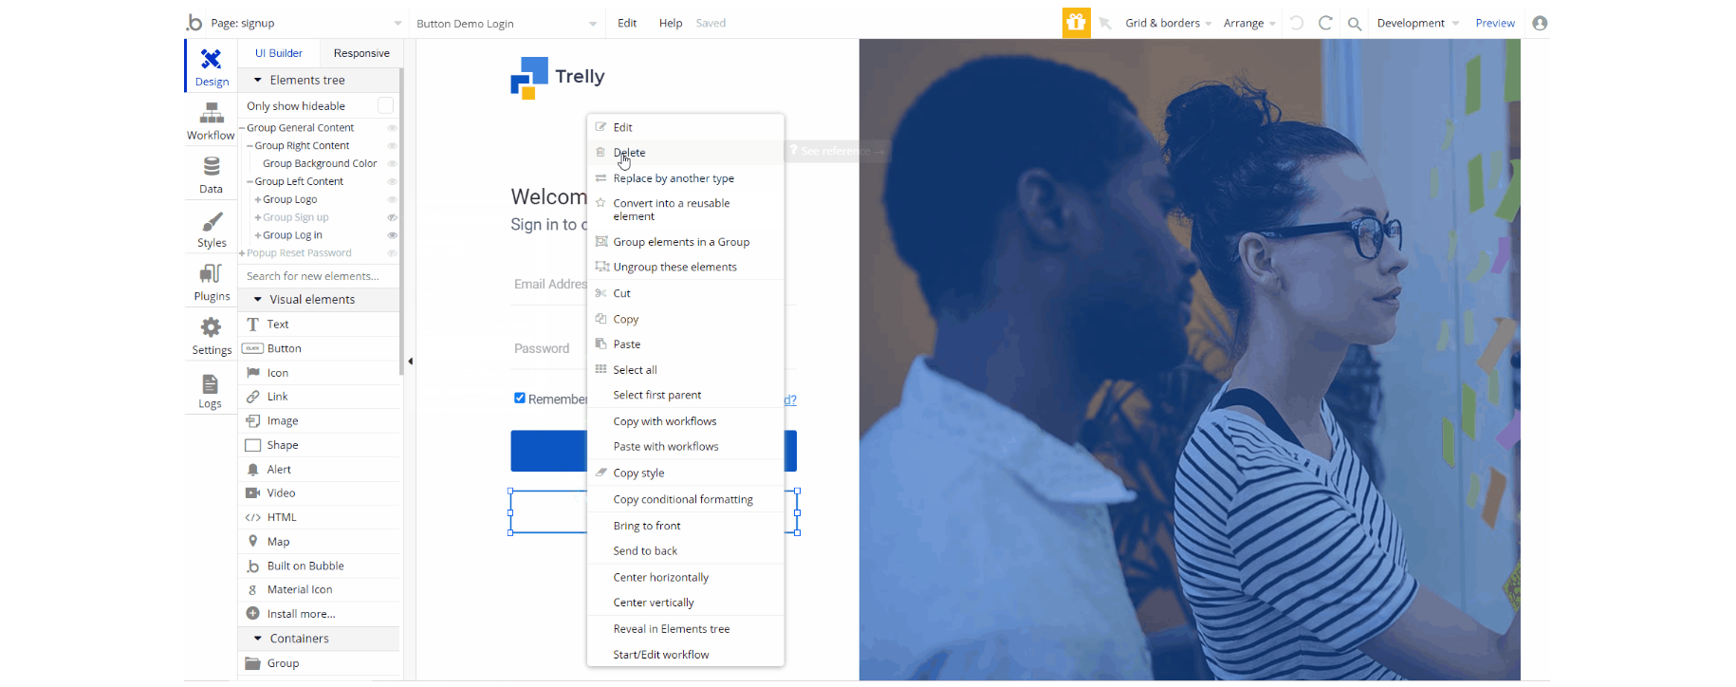Viewport: 1736px width, 687px height.
Task: Select the Material Icon element
Action: 320,589
